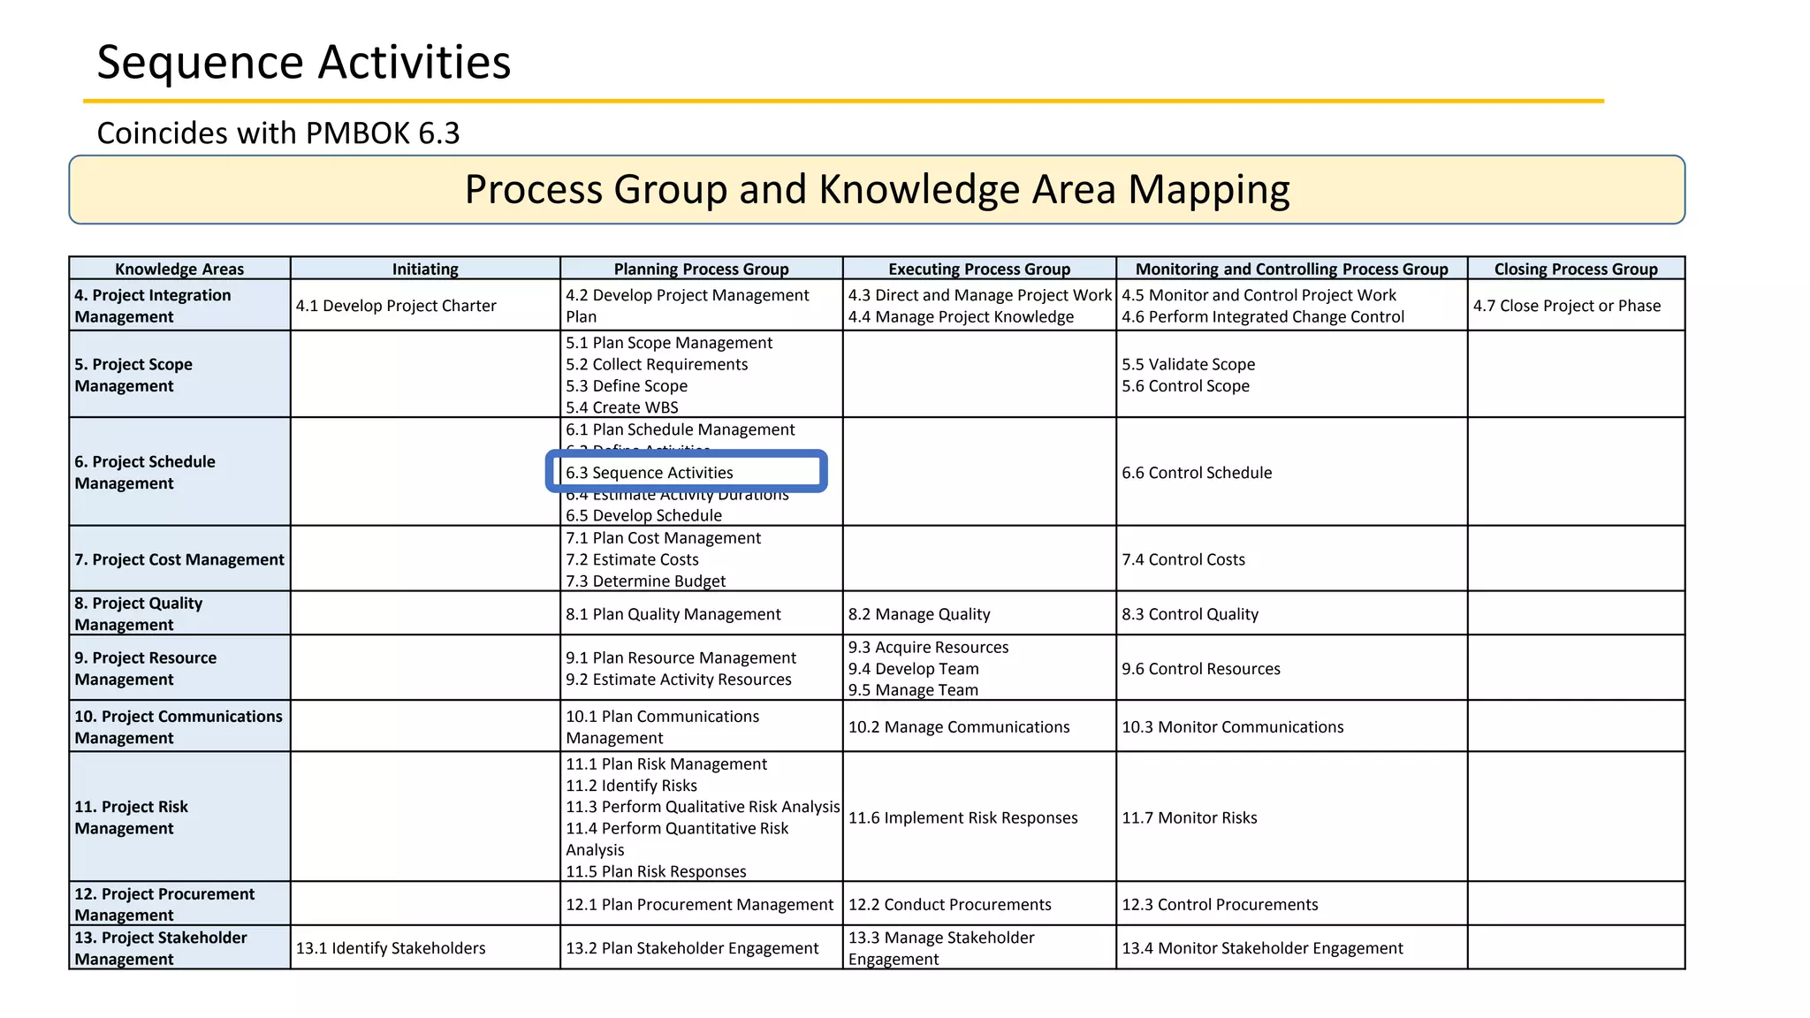Screen dimensions: 1810x1018
Task: Click 6. Project Schedule Management row label
Action: click(145, 472)
